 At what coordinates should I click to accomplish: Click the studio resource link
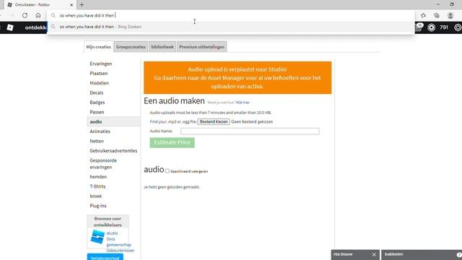(x=112, y=233)
